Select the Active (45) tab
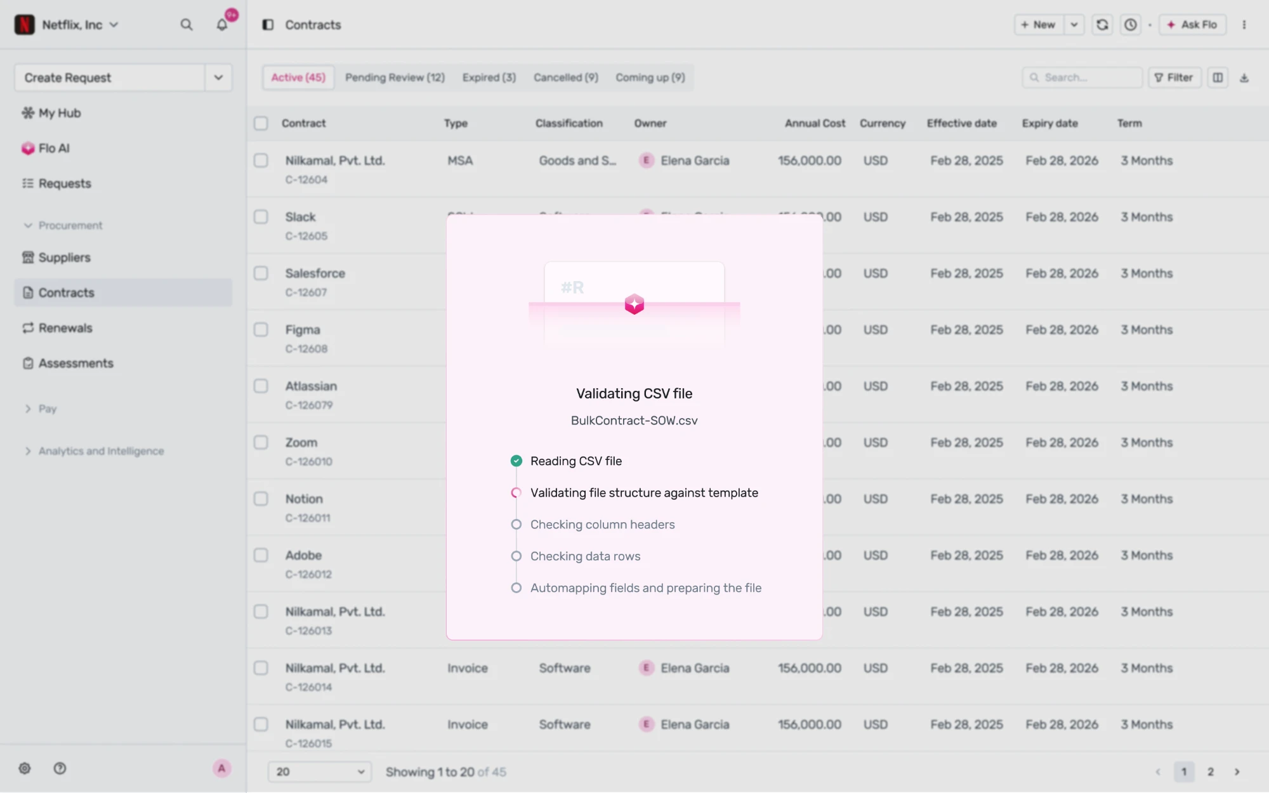The width and height of the screenshot is (1269, 793). 298,77
